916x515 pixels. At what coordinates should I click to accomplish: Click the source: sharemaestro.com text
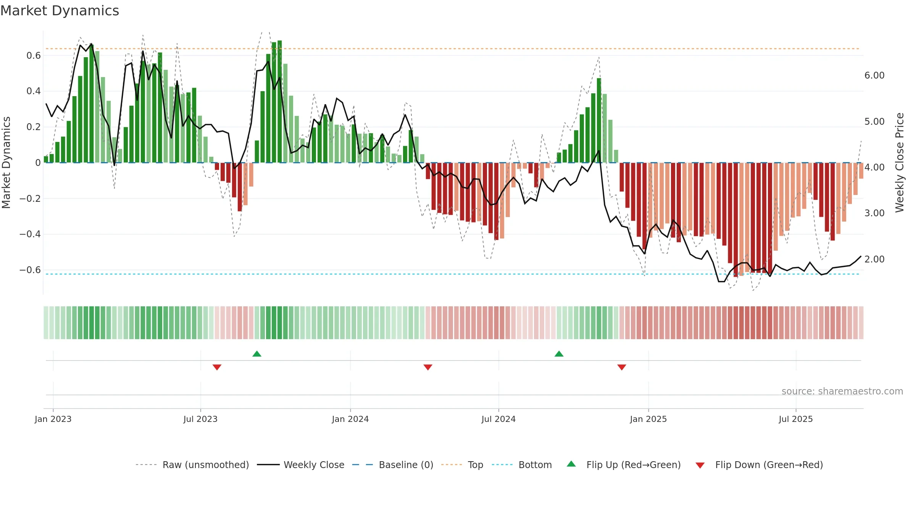tap(842, 391)
